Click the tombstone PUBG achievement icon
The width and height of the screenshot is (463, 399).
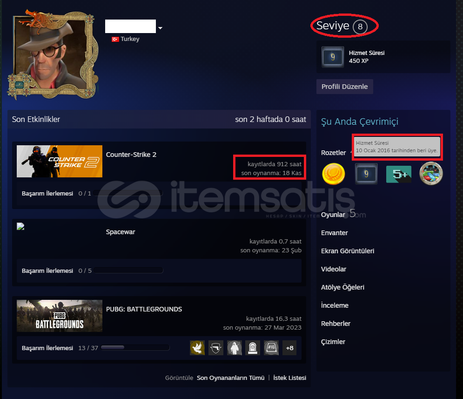click(x=253, y=348)
